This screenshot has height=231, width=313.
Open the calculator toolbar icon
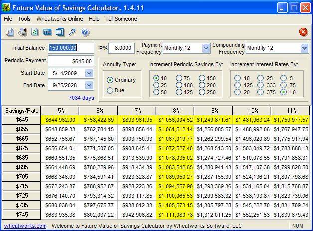pyautogui.click(x=47, y=32)
